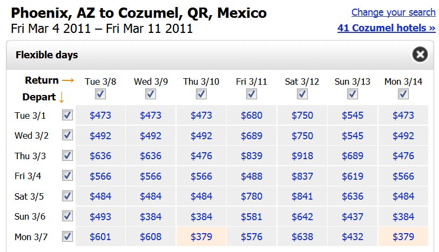Screen dimensions: 439x252
Task: Pick the $841 fare departing Sat 3/5
Action: pos(302,196)
